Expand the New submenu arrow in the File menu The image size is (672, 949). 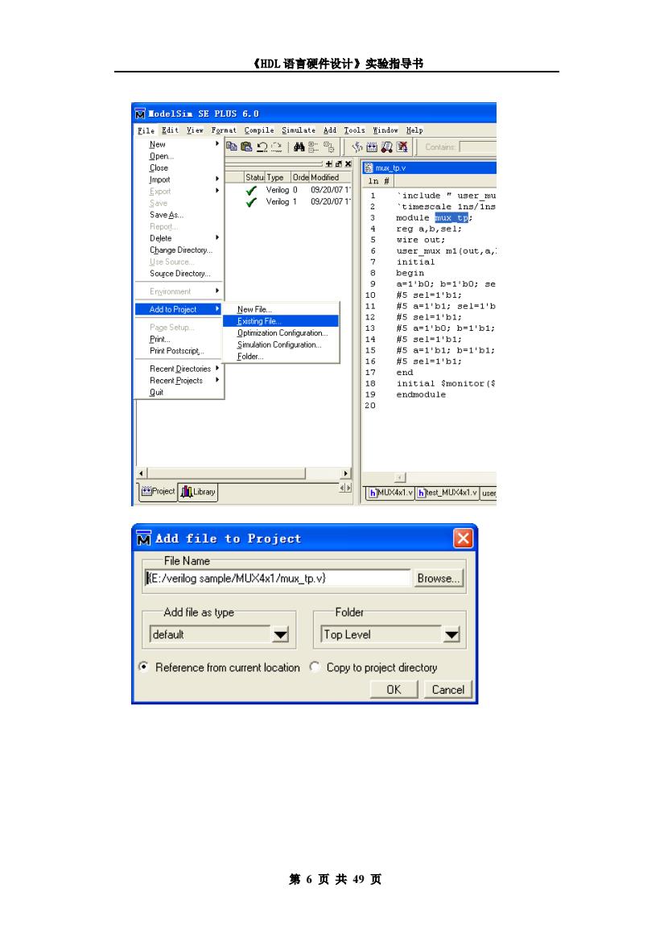point(217,144)
